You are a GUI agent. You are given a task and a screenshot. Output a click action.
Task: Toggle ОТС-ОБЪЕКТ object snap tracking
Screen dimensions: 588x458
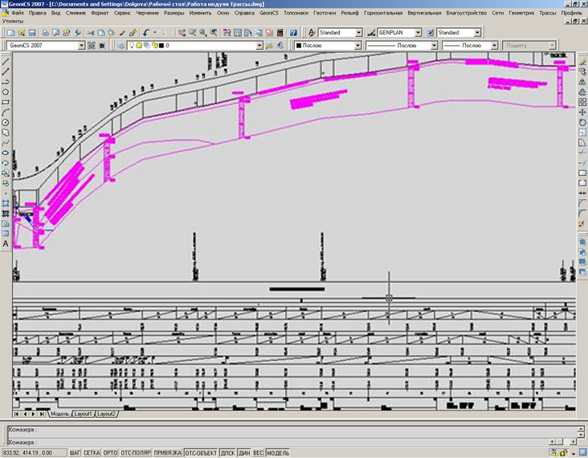point(201,452)
